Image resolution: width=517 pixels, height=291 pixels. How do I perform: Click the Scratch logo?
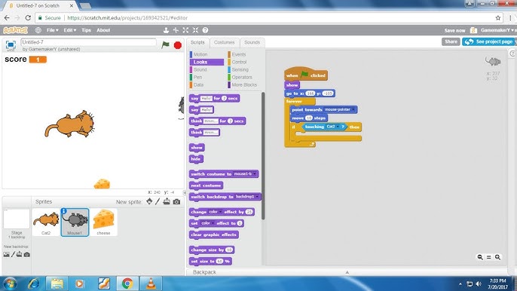15,30
